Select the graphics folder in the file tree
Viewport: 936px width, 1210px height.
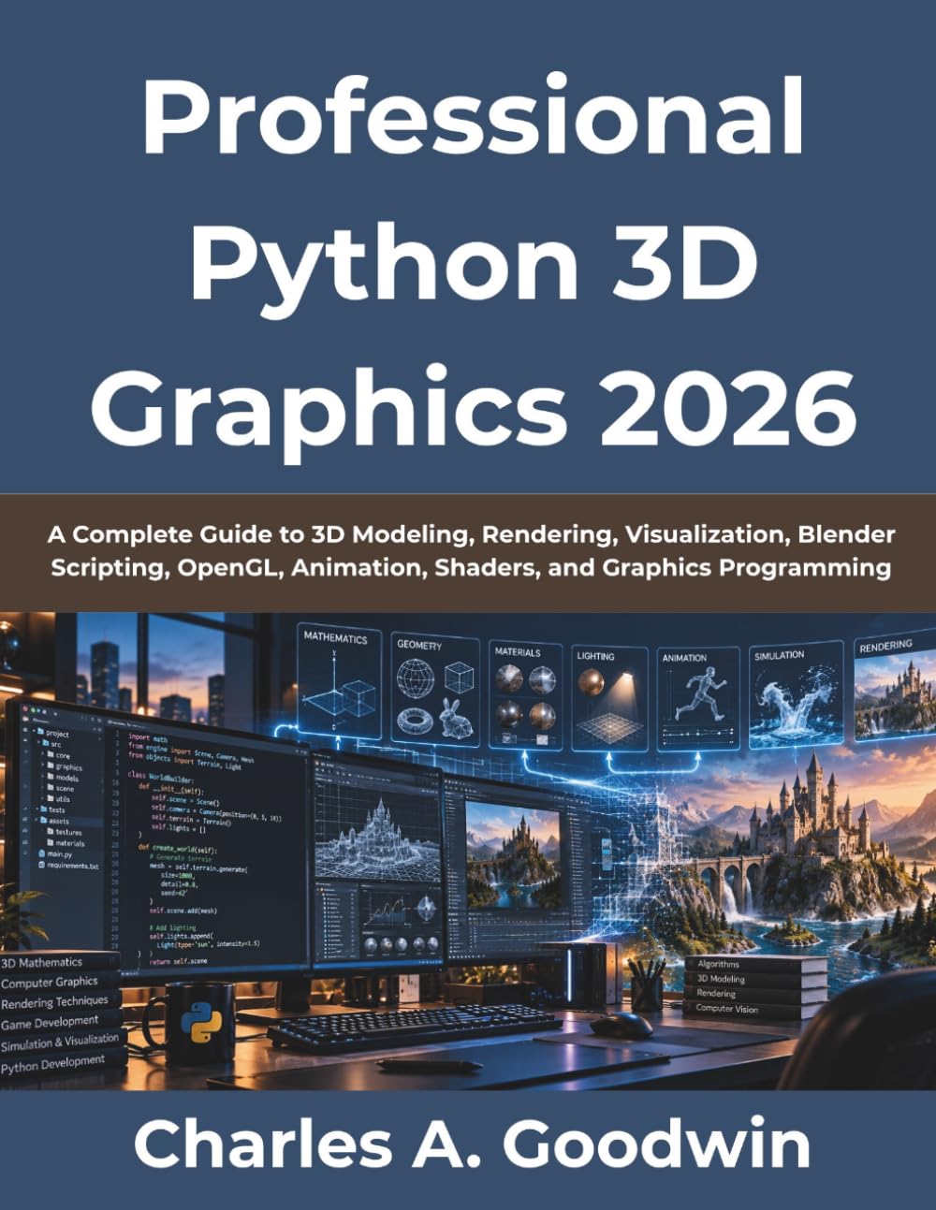point(64,766)
